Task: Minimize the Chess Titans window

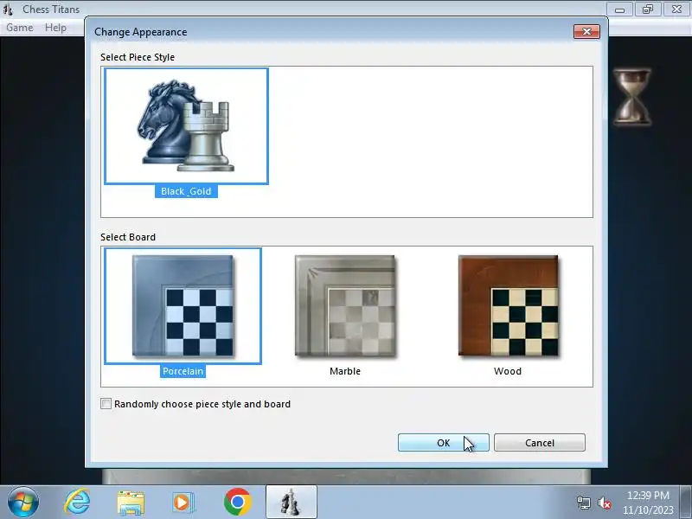Action: pos(619,10)
